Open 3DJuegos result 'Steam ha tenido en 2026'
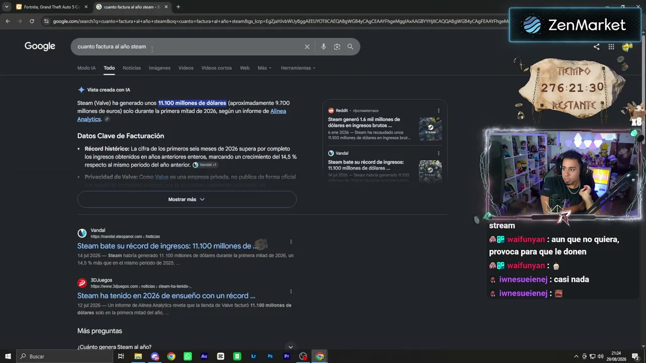The width and height of the screenshot is (646, 363). [x=166, y=296]
